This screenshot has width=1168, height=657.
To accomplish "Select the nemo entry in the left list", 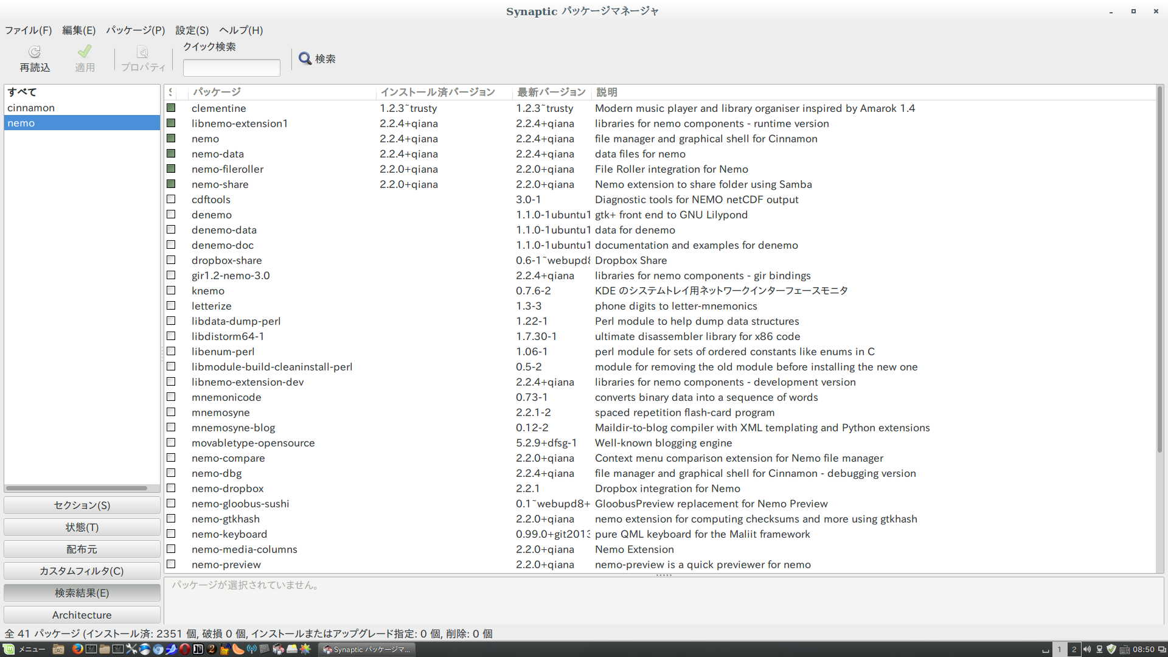I will [82, 123].
